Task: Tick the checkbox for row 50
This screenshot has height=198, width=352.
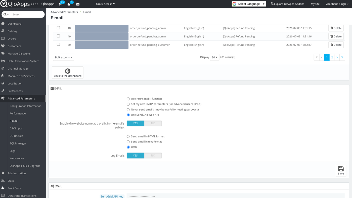Action: tap(58, 44)
